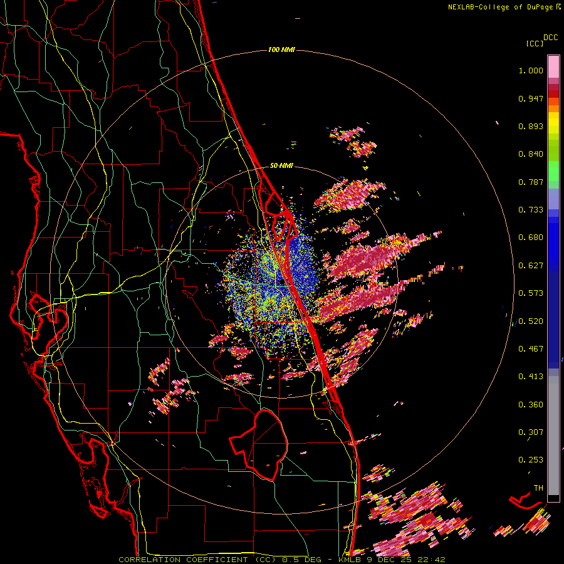This screenshot has height=564, width=564.
Task: Click the 0.360 scale value
Action: tap(531, 405)
